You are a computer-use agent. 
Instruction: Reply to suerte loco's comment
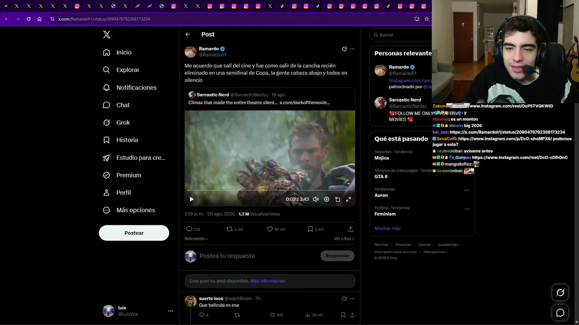(204, 315)
